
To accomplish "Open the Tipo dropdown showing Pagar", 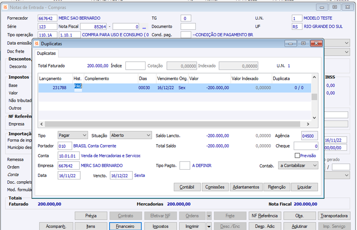I will 72,135.
